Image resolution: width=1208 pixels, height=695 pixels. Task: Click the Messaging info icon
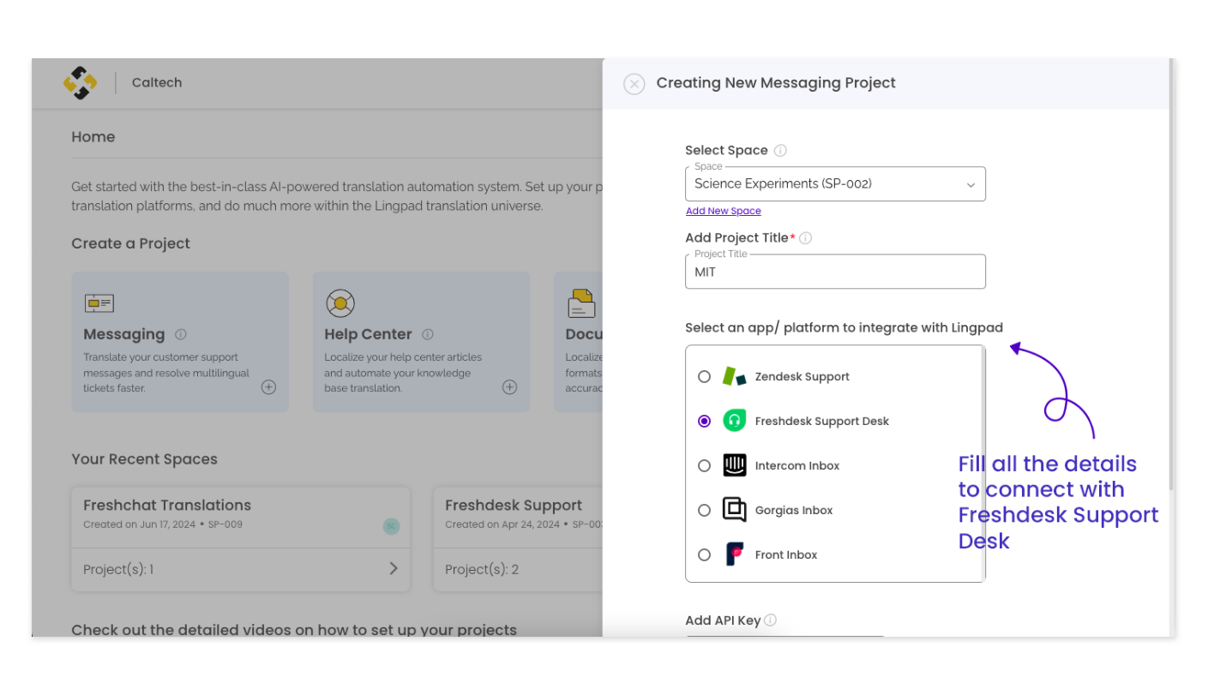(180, 334)
